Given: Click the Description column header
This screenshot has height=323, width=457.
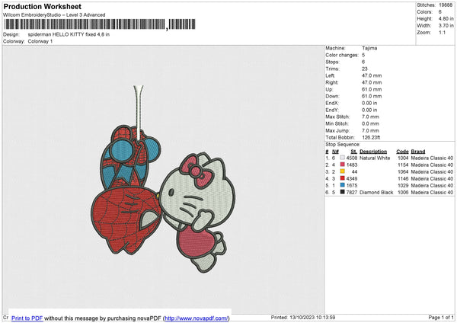Looking at the screenshot, I should pos(373,152).
